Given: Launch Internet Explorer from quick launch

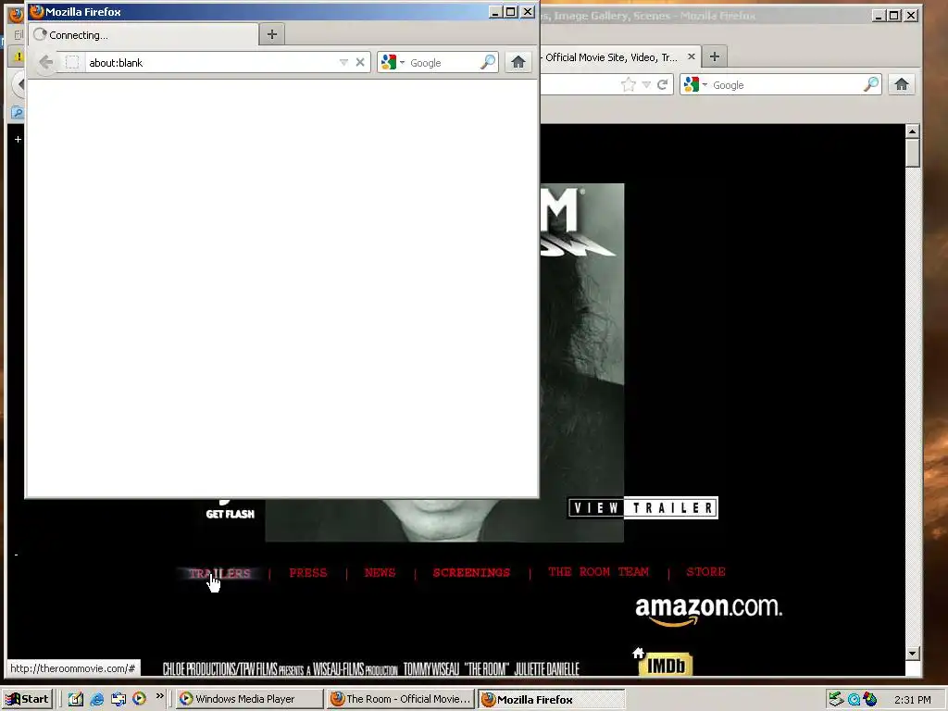Looking at the screenshot, I should [x=96, y=699].
